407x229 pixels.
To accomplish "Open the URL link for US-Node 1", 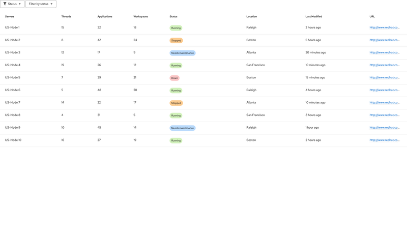I will click(x=385, y=27).
